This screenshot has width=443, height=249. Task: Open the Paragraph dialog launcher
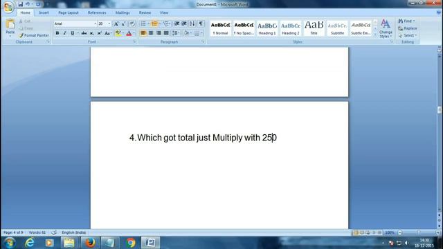pos(203,41)
